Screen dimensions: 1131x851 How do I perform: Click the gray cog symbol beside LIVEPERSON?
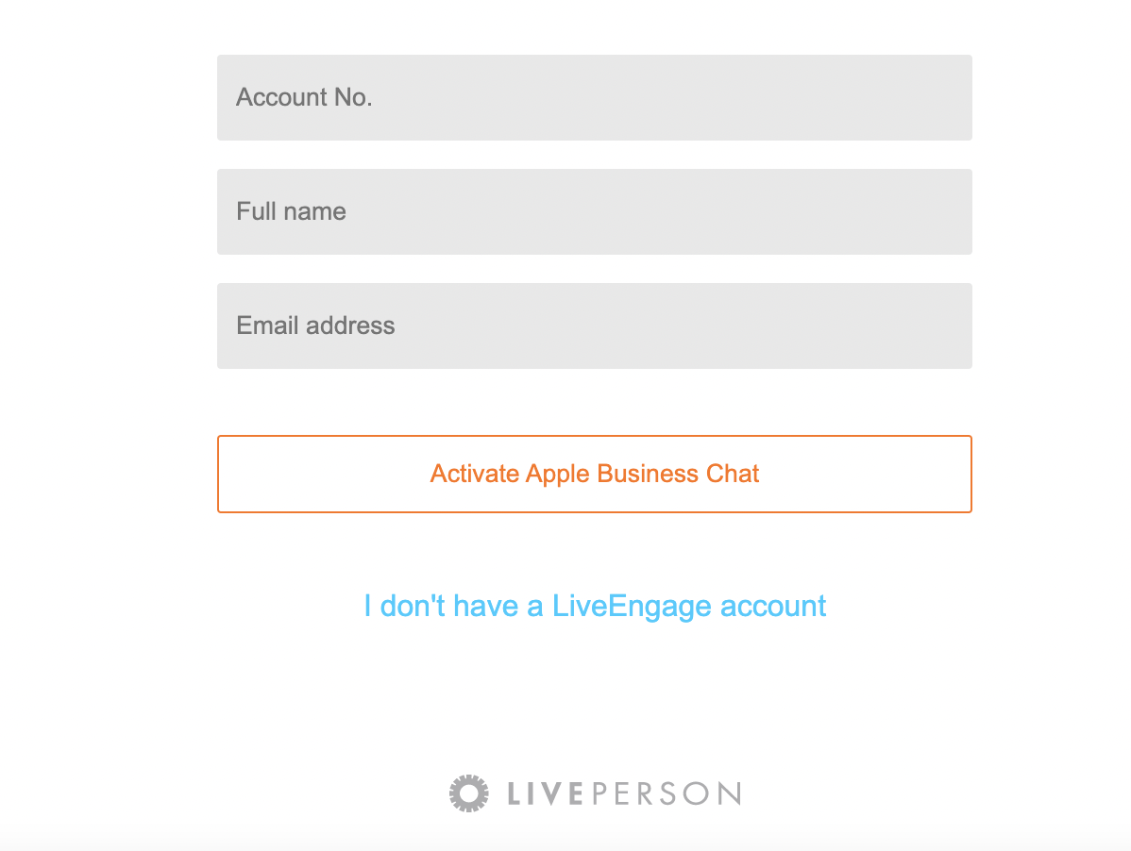[469, 793]
